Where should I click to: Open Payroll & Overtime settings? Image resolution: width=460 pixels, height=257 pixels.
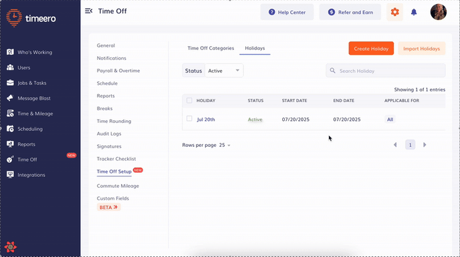pyautogui.click(x=118, y=71)
